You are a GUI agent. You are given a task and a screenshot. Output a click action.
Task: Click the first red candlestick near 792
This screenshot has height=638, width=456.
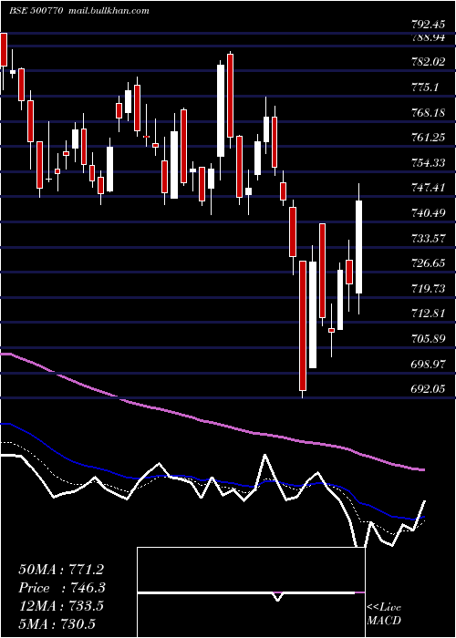tap(4, 49)
